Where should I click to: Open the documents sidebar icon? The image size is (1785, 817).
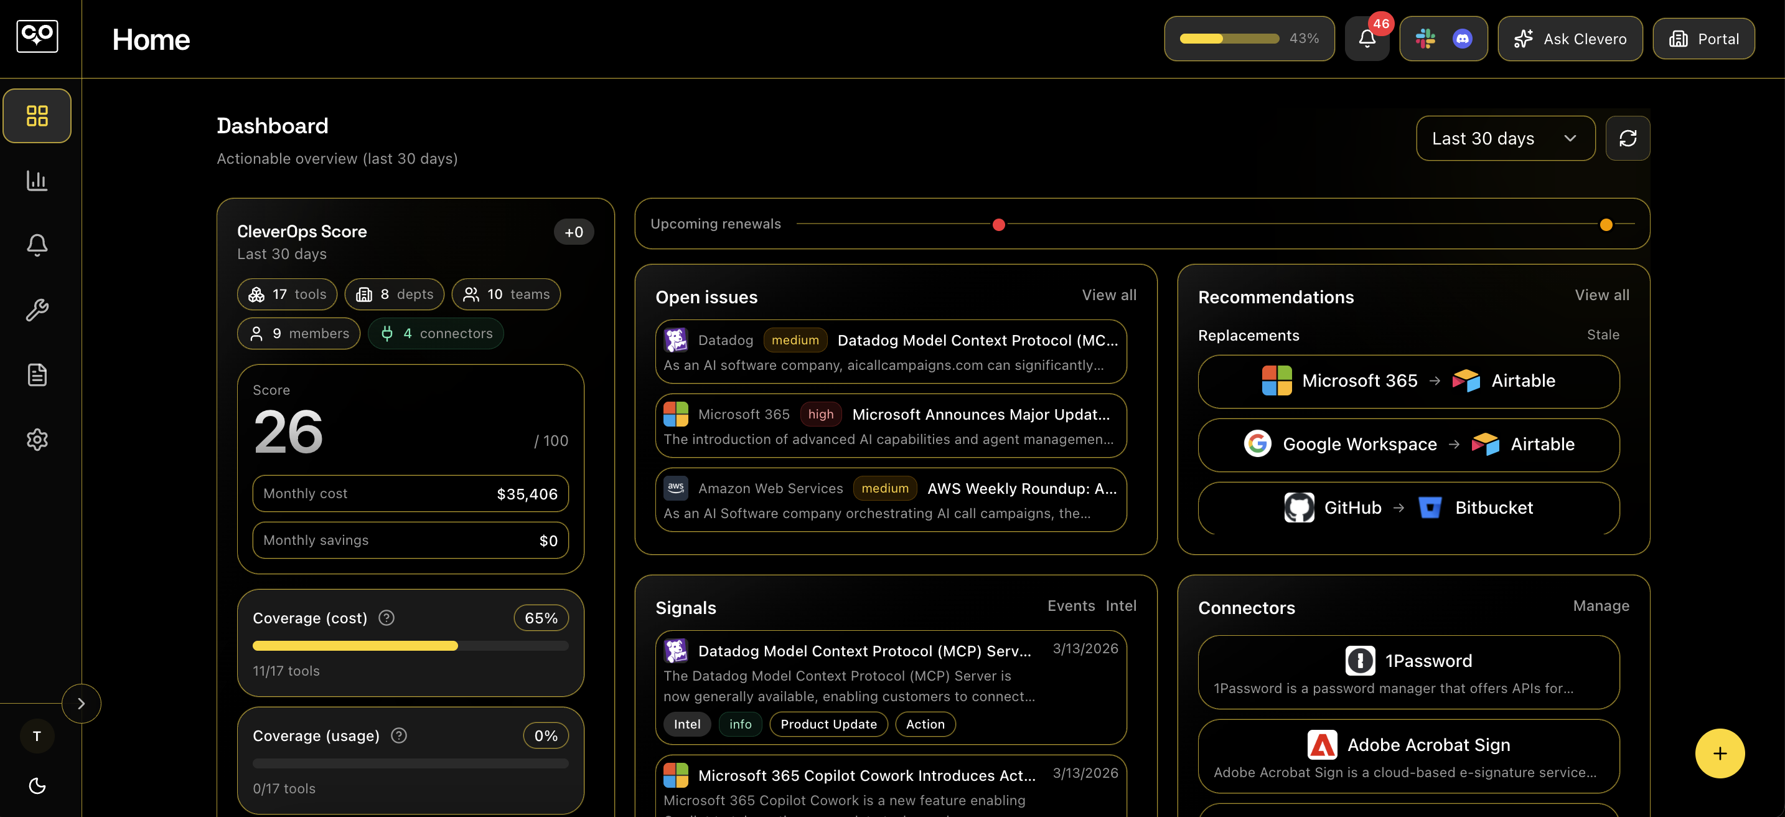tap(37, 374)
